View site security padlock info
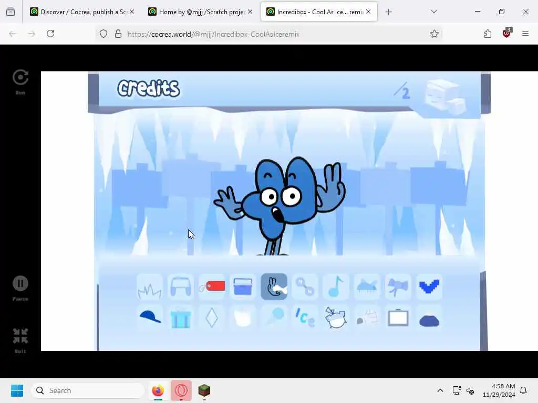The image size is (538, 403). [x=118, y=34]
